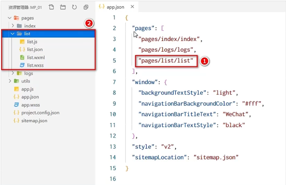Image resolution: width=286 pixels, height=185 pixels.
Task: Select the list folder row
Action: tap(48, 34)
